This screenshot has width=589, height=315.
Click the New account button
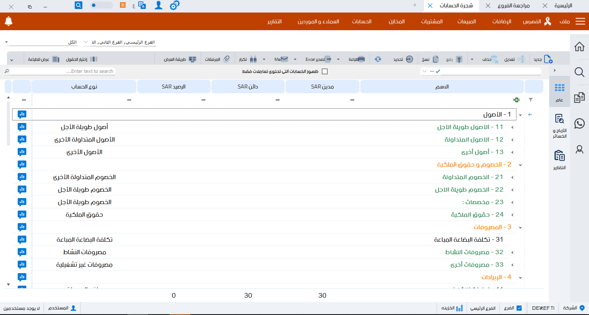coord(543,59)
